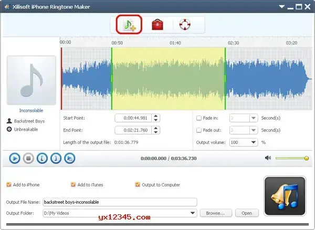Click the 02:30 mark on timeline ruler
Viewport: 315px width, 230px height.
pos(234,43)
